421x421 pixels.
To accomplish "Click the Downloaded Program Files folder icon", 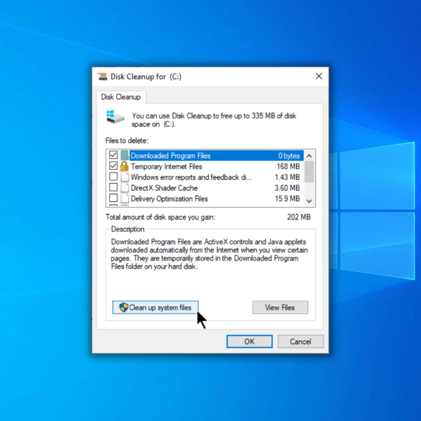I will coord(124,155).
